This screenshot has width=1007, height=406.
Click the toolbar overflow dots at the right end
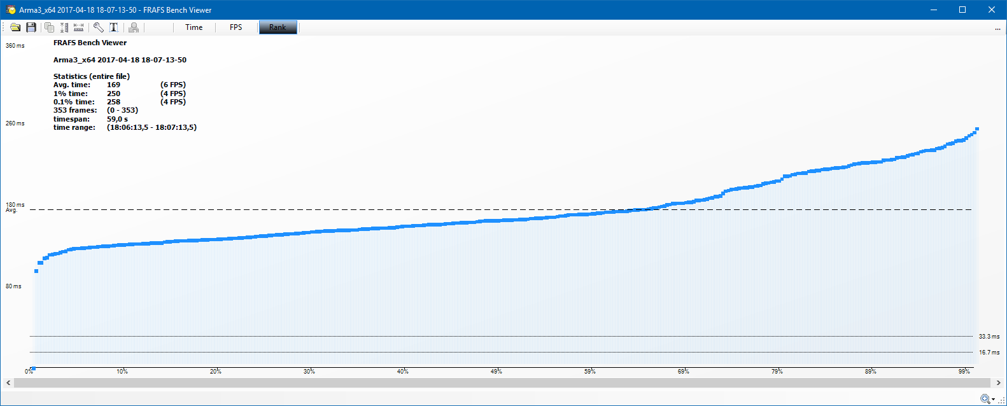pyautogui.click(x=997, y=29)
